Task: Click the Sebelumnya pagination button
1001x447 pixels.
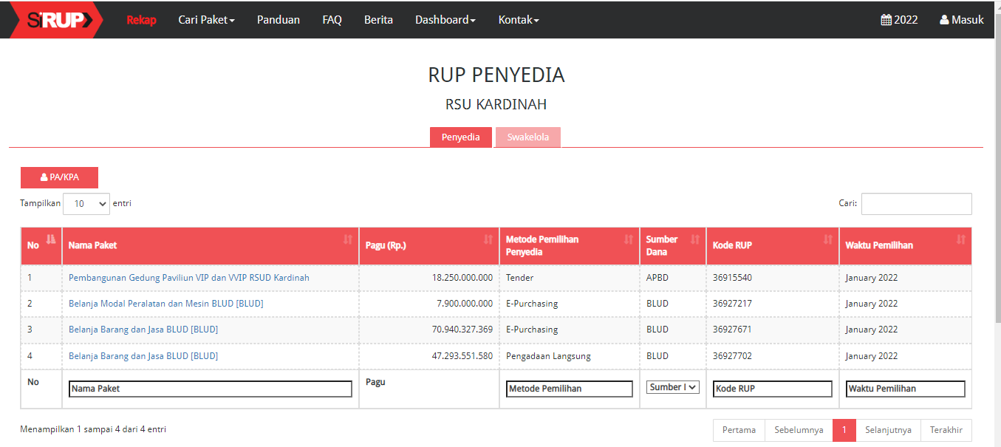Action: [799, 430]
